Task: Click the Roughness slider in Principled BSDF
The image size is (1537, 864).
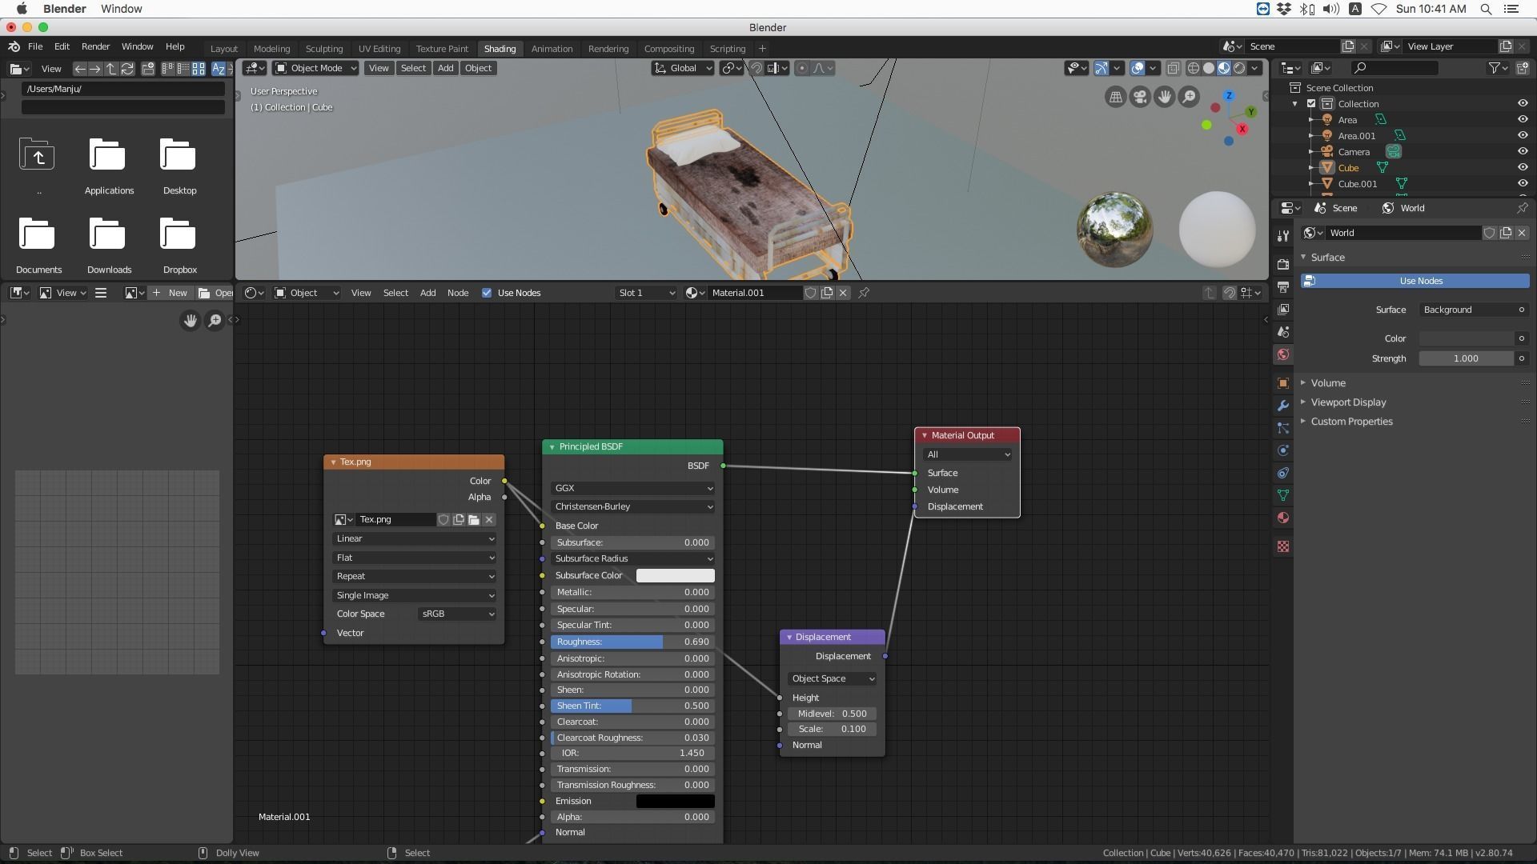Action: [632, 642]
